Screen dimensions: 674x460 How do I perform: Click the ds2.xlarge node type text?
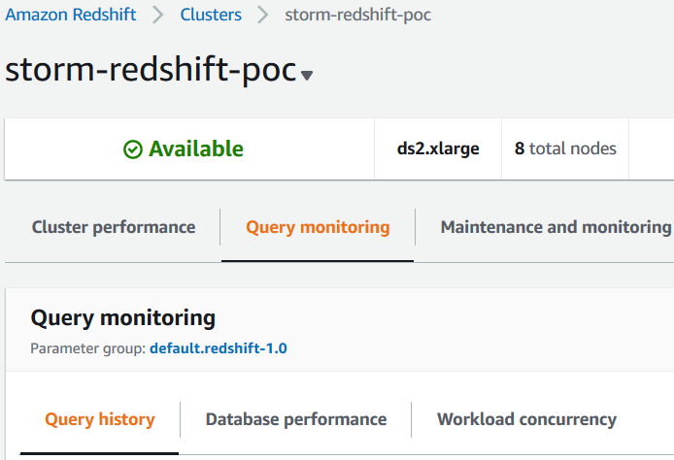(x=438, y=148)
